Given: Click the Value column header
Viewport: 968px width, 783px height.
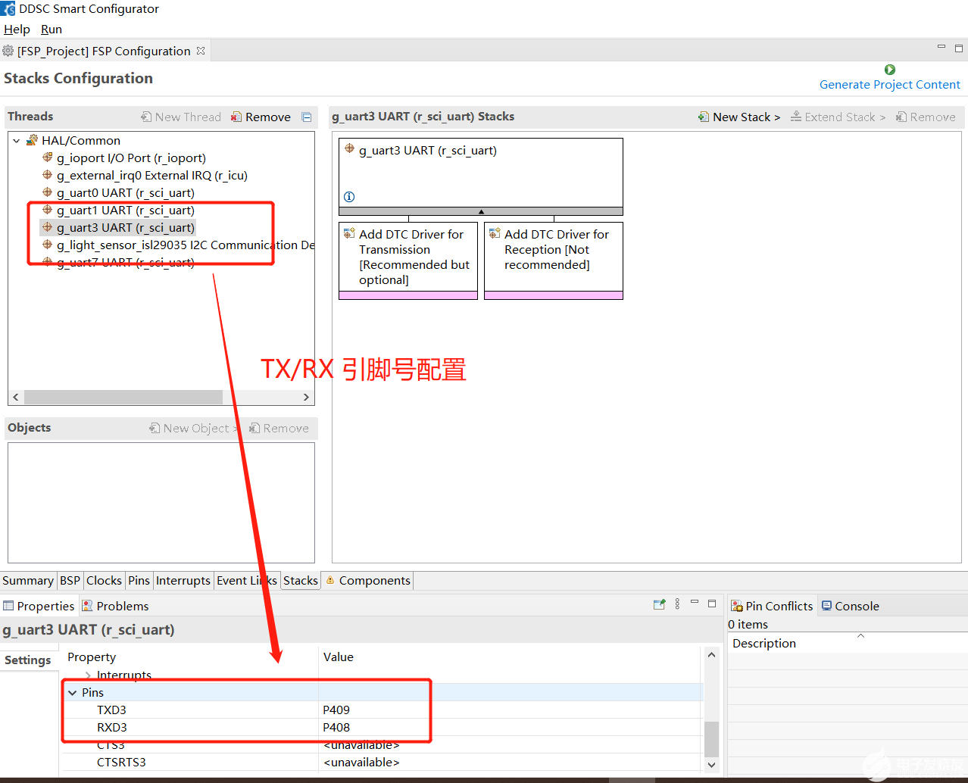Looking at the screenshot, I should pos(339,657).
